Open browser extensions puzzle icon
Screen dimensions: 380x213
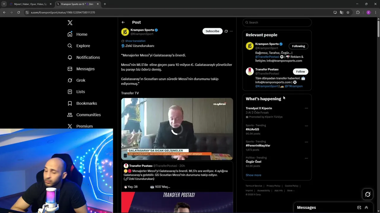tap(358, 12)
